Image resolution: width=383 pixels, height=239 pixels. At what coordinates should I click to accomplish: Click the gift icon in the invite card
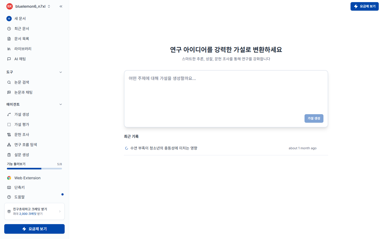pyautogui.click(x=9, y=211)
